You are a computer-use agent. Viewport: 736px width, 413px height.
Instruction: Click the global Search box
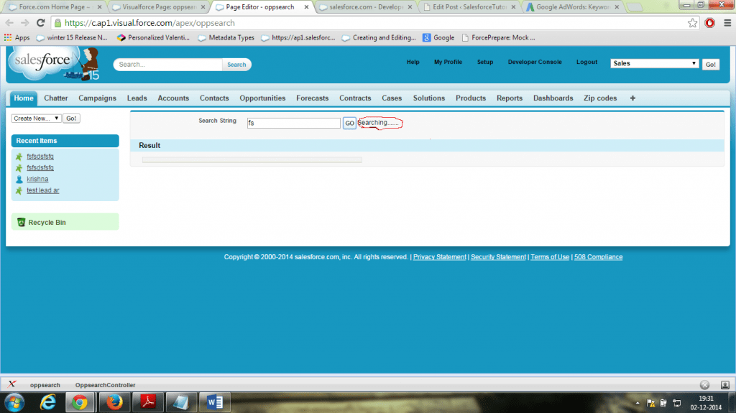click(168, 65)
